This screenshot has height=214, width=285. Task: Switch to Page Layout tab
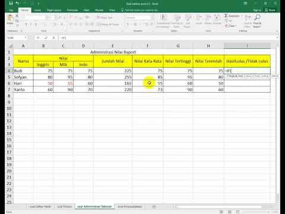(54, 10)
